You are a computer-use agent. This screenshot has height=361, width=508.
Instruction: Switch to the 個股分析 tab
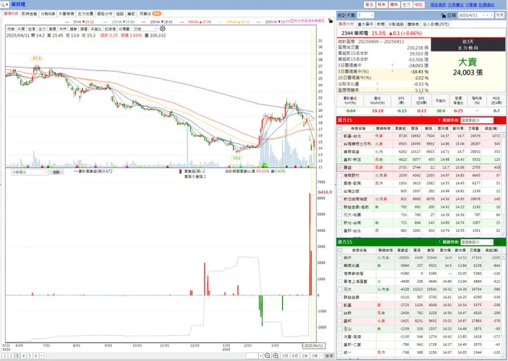pos(104,14)
